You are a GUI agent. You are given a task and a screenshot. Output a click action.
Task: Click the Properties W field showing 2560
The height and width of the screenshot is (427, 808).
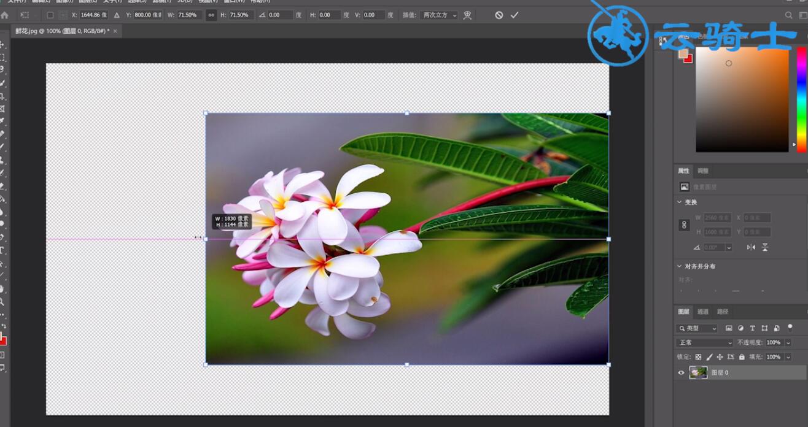(x=717, y=218)
